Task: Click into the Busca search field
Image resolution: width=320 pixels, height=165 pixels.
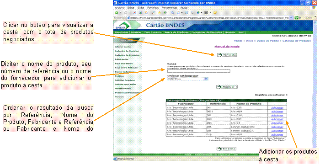Action: pyautogui.click(x=198, y=71)
